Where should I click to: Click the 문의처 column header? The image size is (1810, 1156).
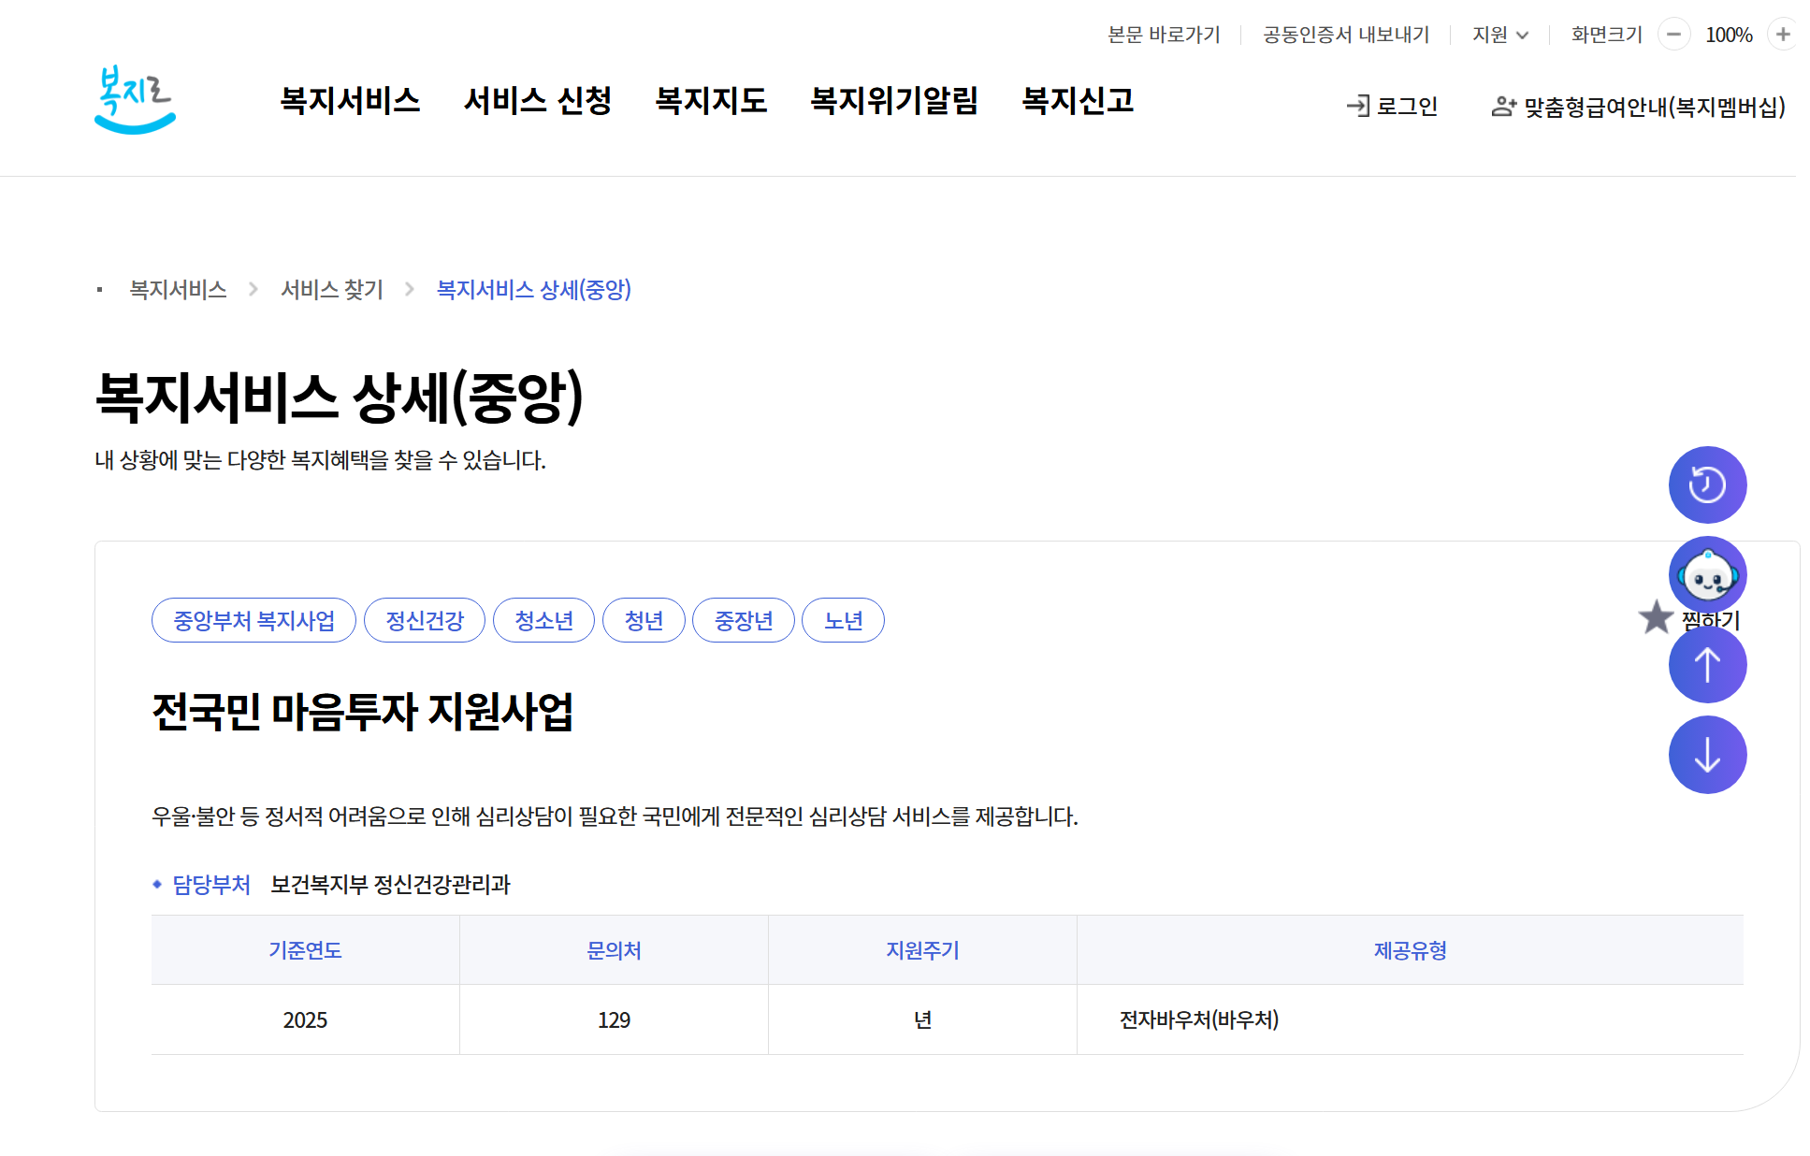[614, 950]
